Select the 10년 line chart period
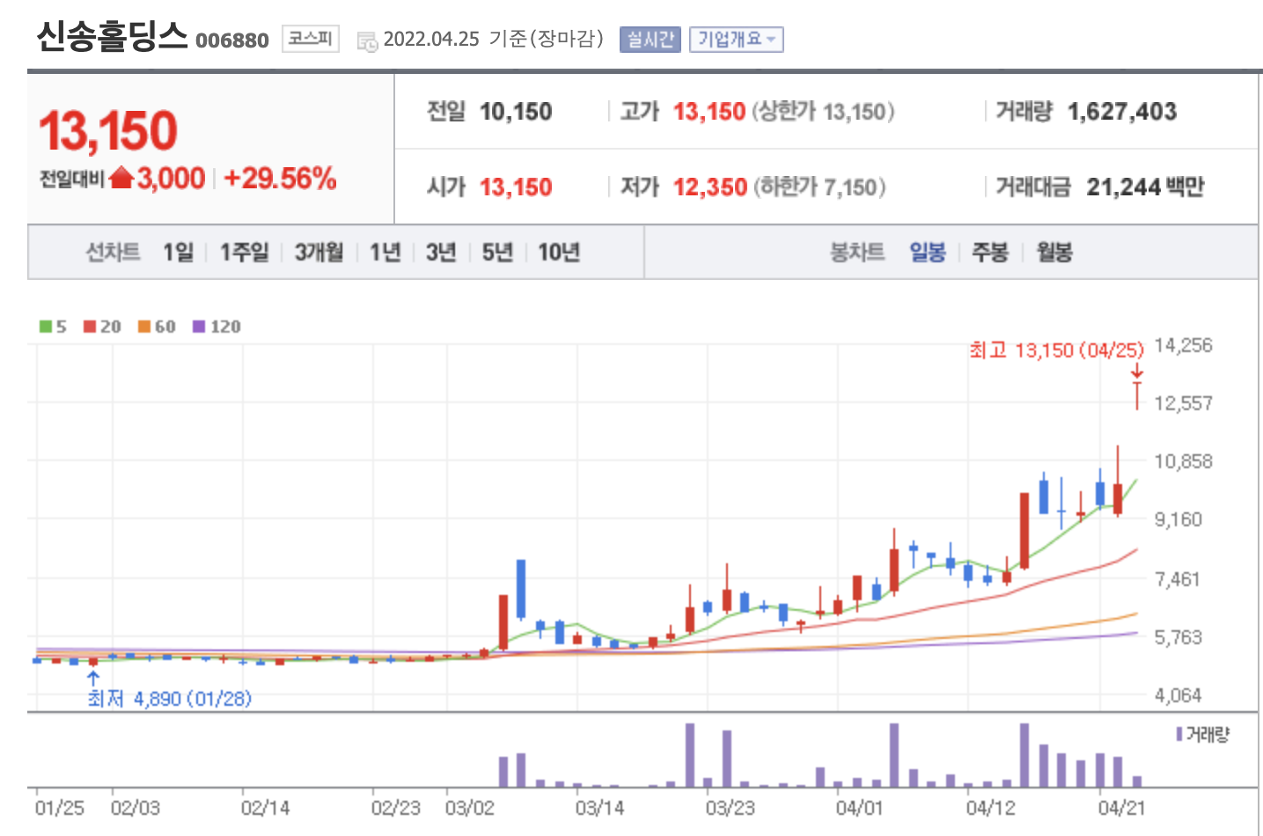Image resolution: width=1263 pixels, height=836 pixels. 559,253
